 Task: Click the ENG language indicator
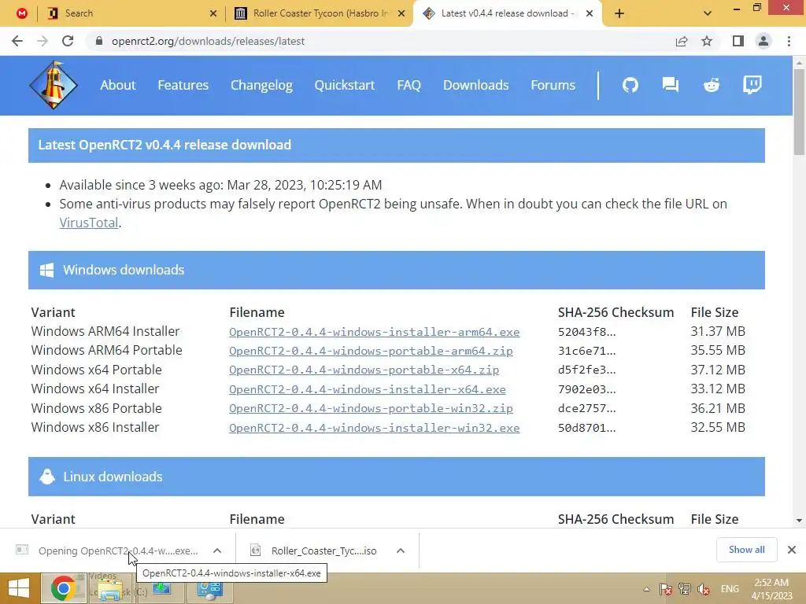(730, 589)
